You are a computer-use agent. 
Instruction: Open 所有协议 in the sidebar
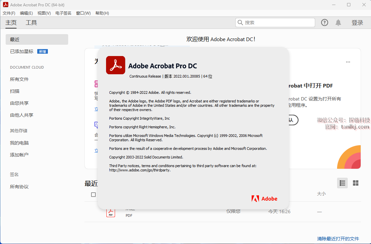point(19,187)
